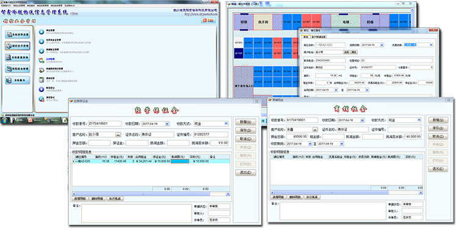Select the red stall cell A2-027 on floor plan

[306, 22]
